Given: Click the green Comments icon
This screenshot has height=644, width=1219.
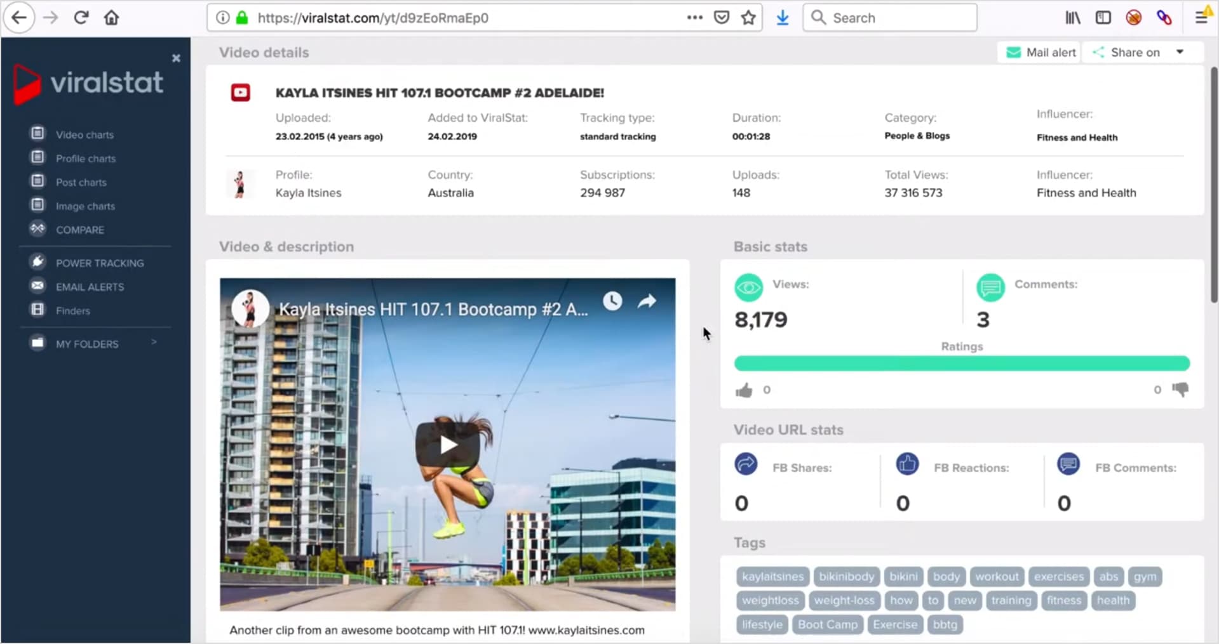Looking at the screenshot, I should point(990,287).
